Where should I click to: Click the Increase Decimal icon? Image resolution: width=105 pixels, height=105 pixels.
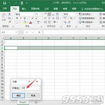point(65,22)
